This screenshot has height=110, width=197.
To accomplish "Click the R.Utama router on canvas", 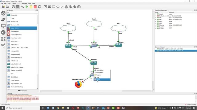I will [x=94, y=63].
